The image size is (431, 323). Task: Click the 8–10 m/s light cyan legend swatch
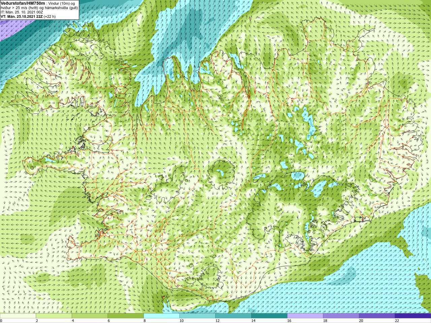click(162, 316)
